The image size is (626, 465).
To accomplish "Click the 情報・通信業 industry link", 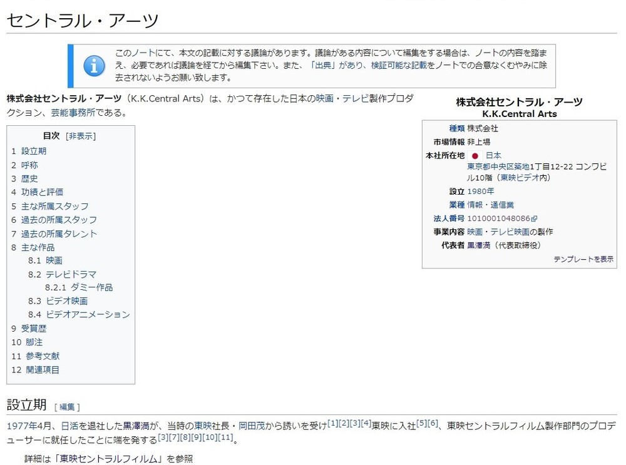I will coord(490,204).
